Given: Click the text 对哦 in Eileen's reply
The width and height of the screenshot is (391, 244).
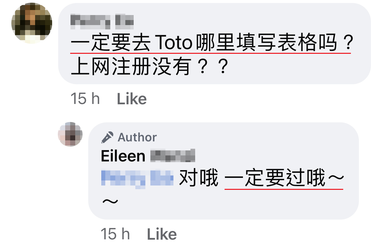Looking at the screenshot, I should (x=199, y=177).
